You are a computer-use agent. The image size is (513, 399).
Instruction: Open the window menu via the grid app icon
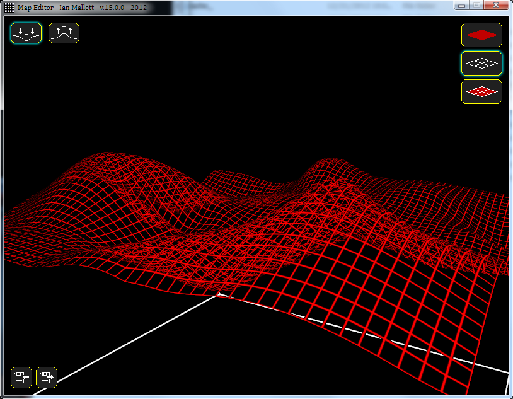coord(9,8)
